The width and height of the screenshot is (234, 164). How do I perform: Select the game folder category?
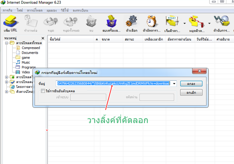click(26, 58)
